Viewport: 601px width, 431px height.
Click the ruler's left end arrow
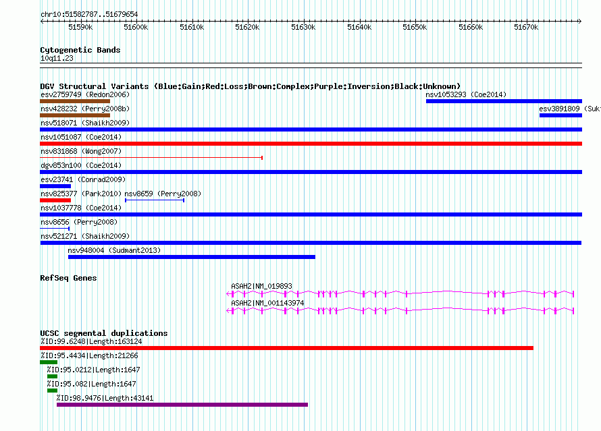pyautogui.click(x=42, y=21)
